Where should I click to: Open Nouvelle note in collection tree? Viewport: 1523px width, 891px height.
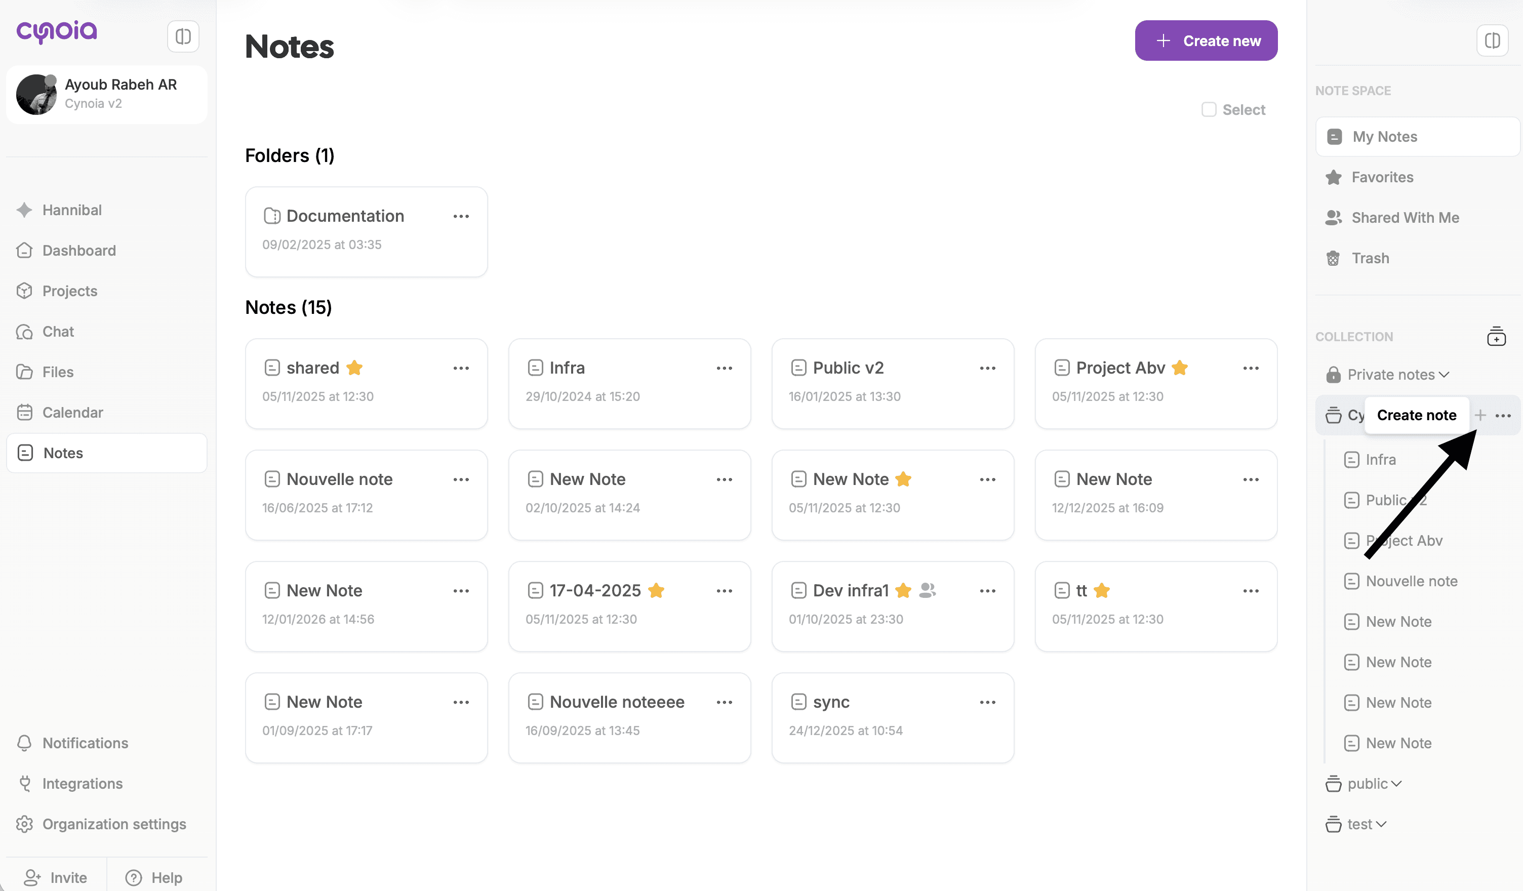click(x=1411, y=581)
